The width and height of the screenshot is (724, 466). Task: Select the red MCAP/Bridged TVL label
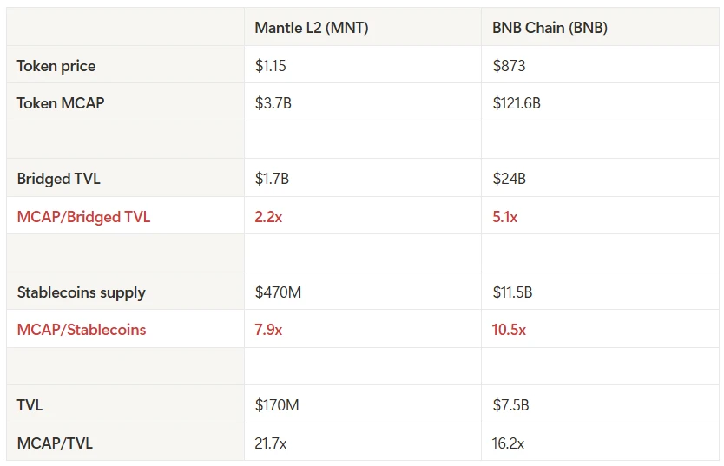point(83,217)
